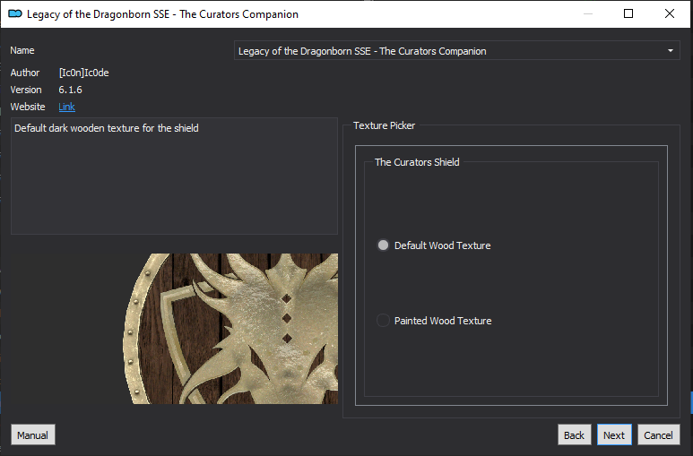The height and width of the screenshot is (456, 693).
Task: Minimize the installer window
Action: pyautogui.click(x=588, y=13)
